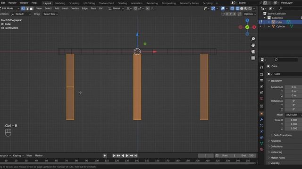Viewport: 302px width, 169px height.
Task: Switch to the Shading workspace tab
Action: (x=123, y=3)
